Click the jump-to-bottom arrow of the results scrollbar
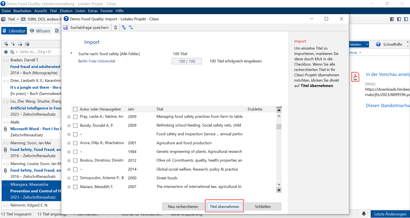Viewport: 410px width, 218px height. click(x=279, y=190)
